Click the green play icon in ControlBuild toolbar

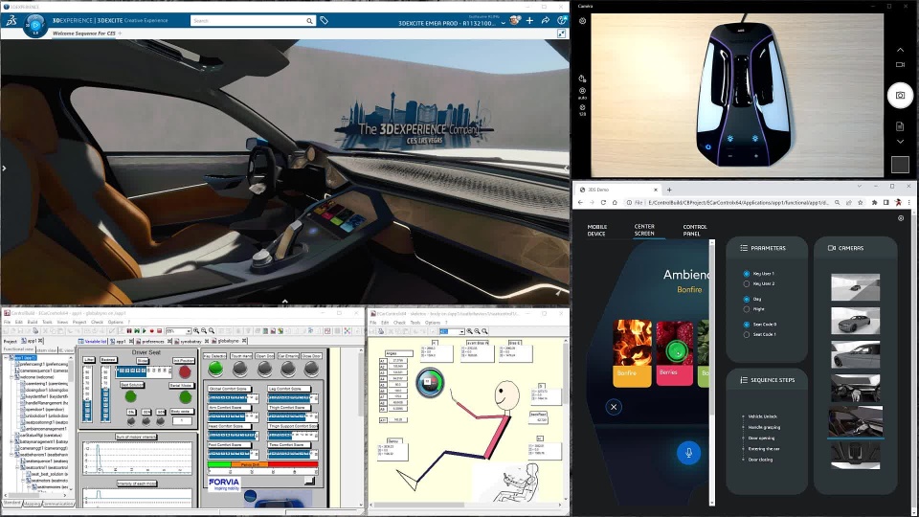[x=145, y=331]
